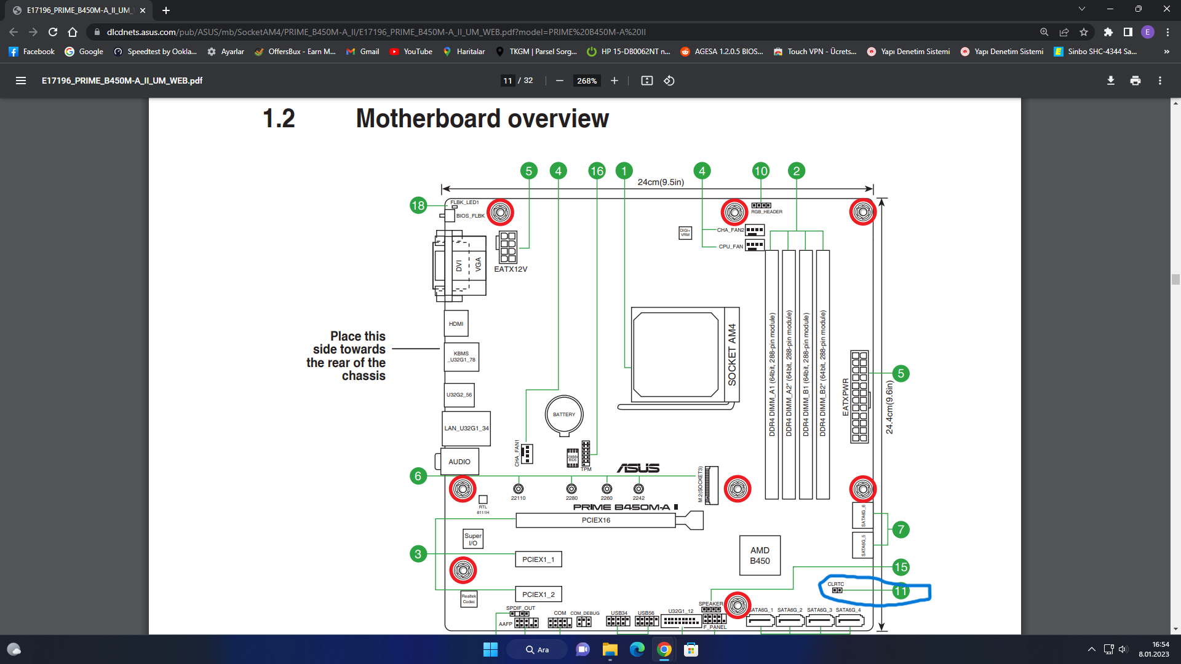Print the PDF document
Image resolution: width=1181 pixels, height=664 pixels.
pos(1135,81)
